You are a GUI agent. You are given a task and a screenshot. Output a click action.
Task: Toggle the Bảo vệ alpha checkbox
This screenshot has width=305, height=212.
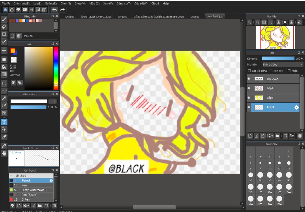tap(249, 71)
